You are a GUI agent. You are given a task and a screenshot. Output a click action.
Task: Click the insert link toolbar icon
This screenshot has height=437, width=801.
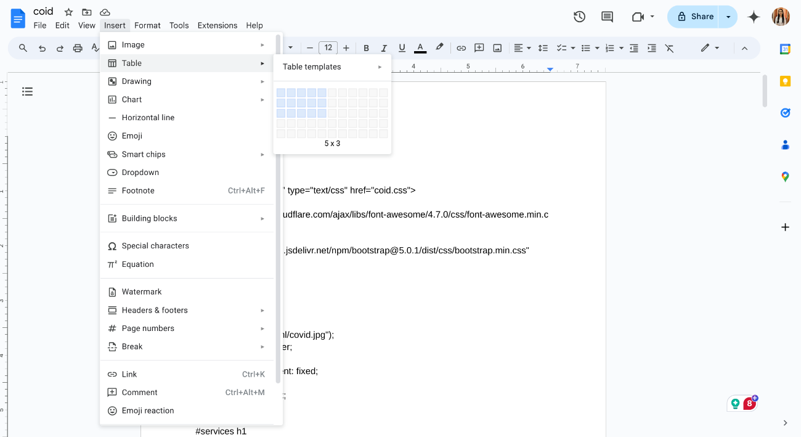pos(461,47)
